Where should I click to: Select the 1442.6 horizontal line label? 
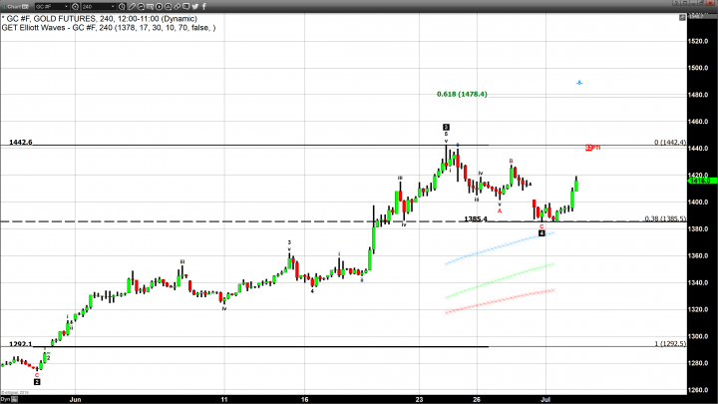click(20, 143)
